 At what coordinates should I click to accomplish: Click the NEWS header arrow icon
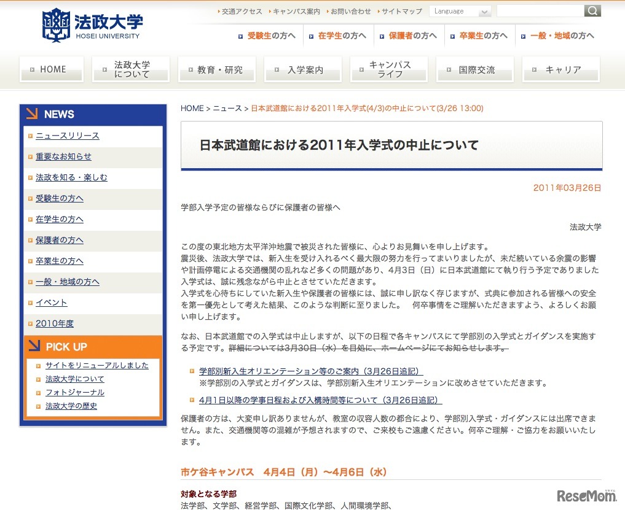click(32, 114)
